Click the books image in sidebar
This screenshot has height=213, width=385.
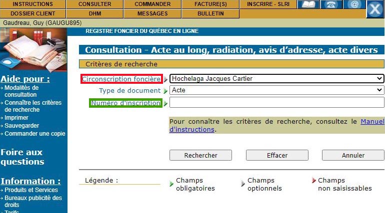click(x=33, y=50)
